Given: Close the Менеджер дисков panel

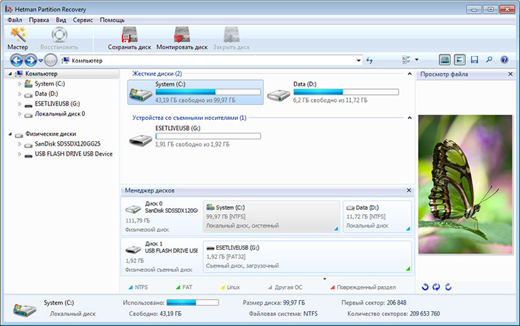Looking at the screenshot, I should pos(409,190).
